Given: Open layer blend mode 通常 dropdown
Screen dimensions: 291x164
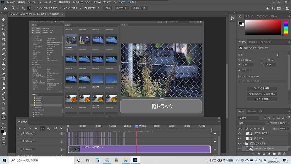Looking at the screenshot, I should click(252, 123).
